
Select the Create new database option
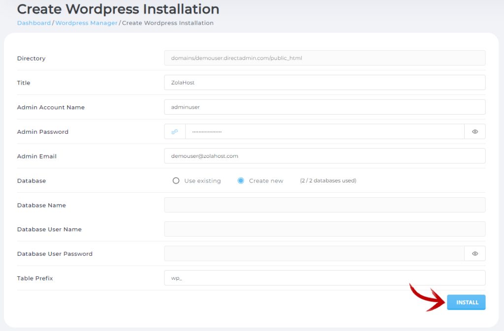click(241, 181)
